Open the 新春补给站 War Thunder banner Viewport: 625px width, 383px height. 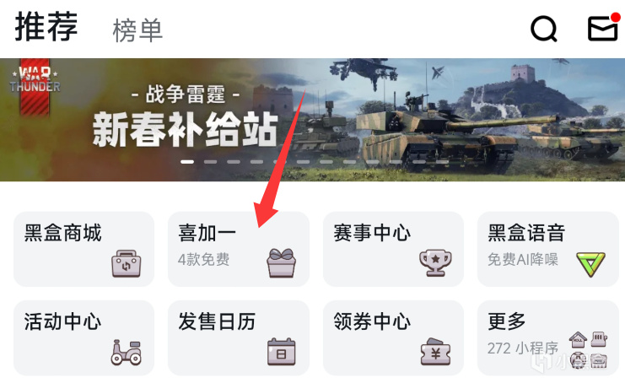312,120
